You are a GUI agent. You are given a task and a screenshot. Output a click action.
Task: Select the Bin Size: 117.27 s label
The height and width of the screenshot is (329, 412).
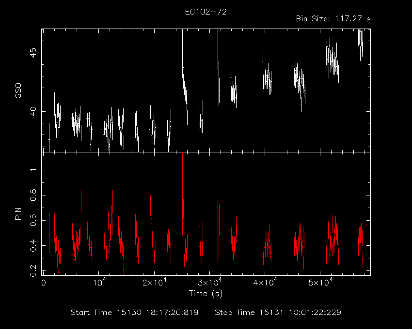[333, 19]
